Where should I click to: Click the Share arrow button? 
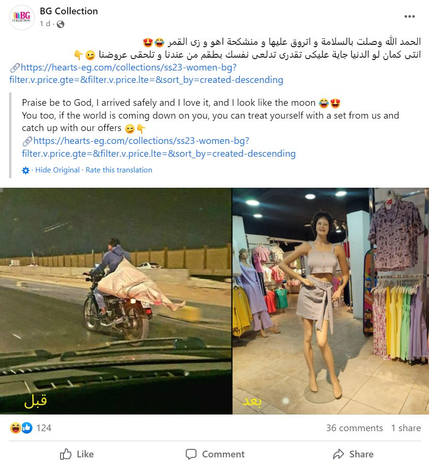353,454
